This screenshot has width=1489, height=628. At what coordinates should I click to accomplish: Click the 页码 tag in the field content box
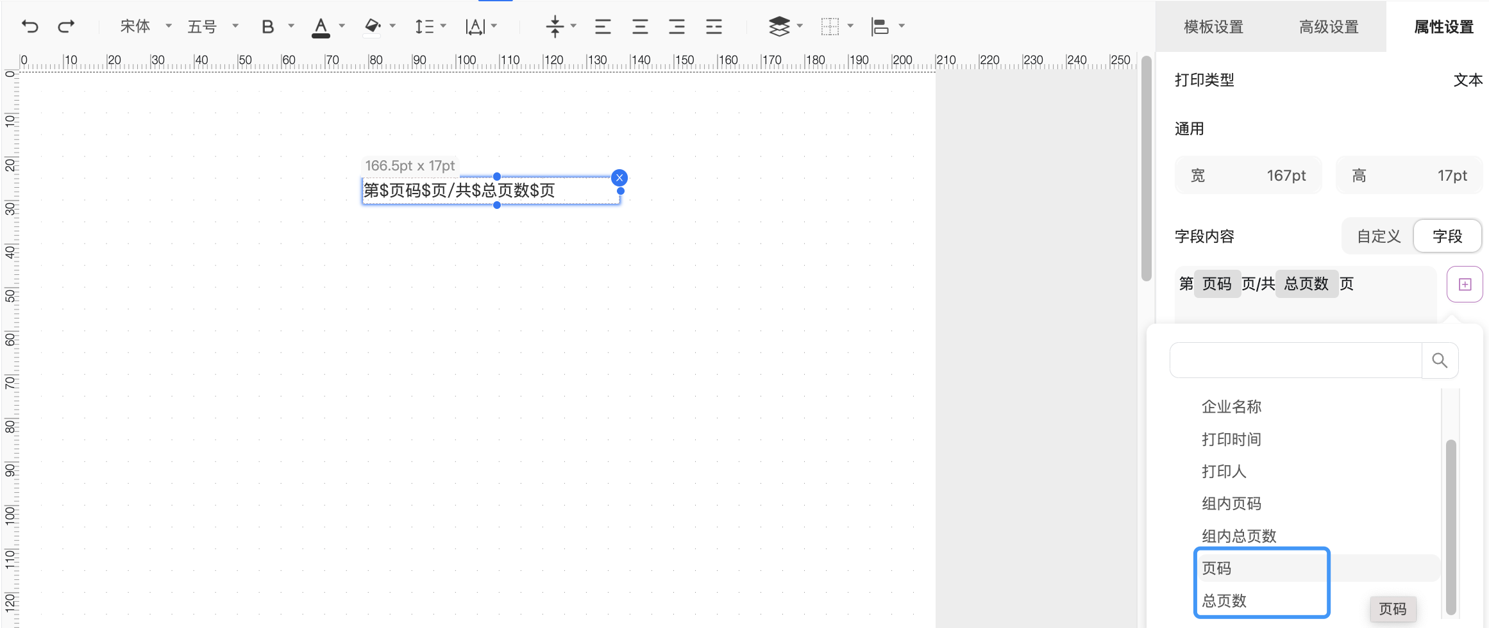point(1216,284)
